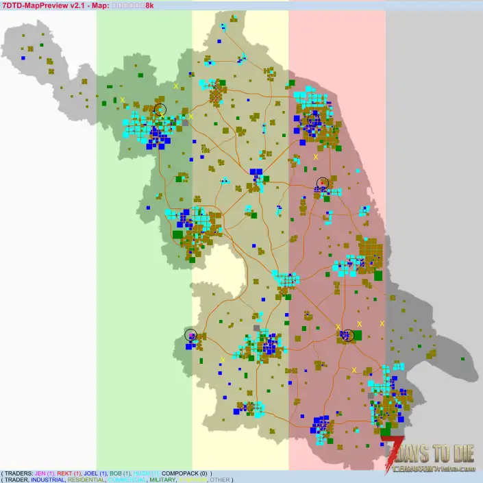Click the 'INDUSTRIAL' legend label
The image size is (483, 483).
point(48,480)
